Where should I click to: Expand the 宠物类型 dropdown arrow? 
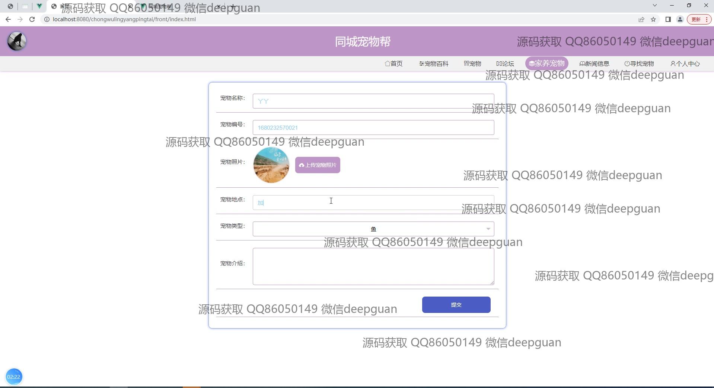(488, 229)
